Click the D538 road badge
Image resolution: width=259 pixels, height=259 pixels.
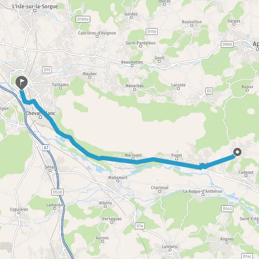[x=57, y=192]
